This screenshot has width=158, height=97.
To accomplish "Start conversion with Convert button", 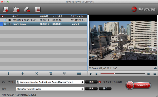I will point(138,85).
